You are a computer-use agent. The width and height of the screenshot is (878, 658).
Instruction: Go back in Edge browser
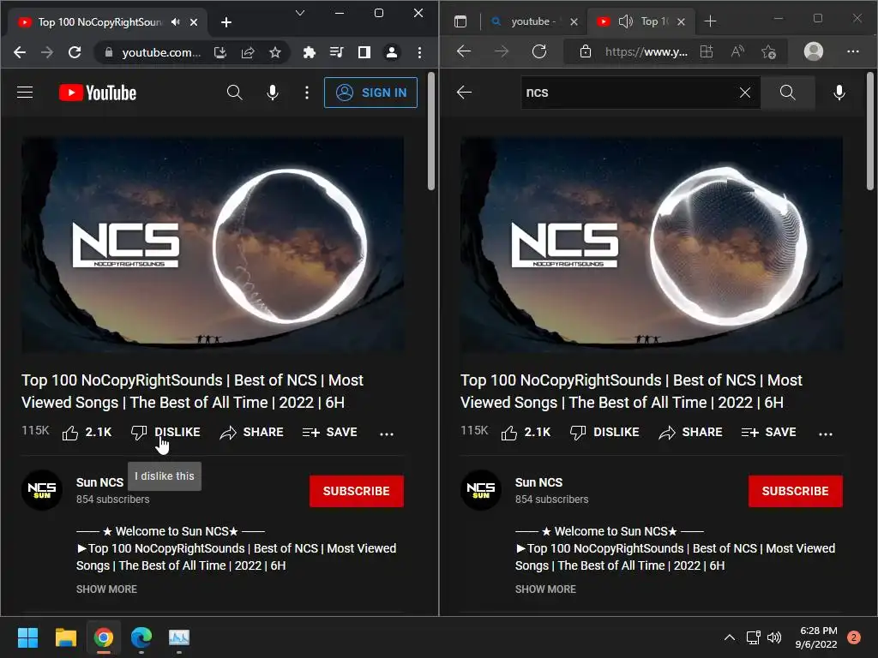(464, 51)
